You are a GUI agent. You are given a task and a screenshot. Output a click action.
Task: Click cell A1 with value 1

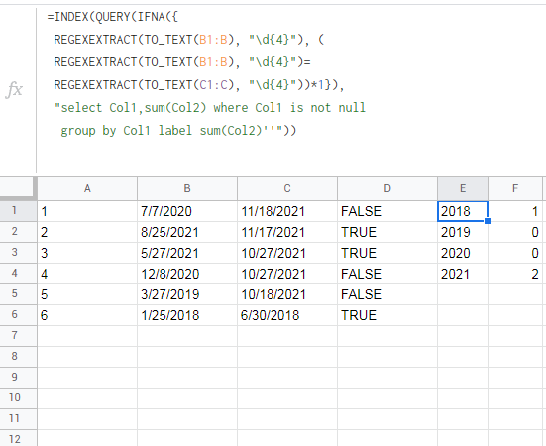(87, 211)
